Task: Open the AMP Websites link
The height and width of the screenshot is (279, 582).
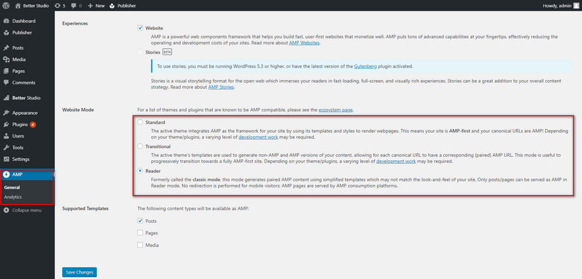Action: pos(304,43)
